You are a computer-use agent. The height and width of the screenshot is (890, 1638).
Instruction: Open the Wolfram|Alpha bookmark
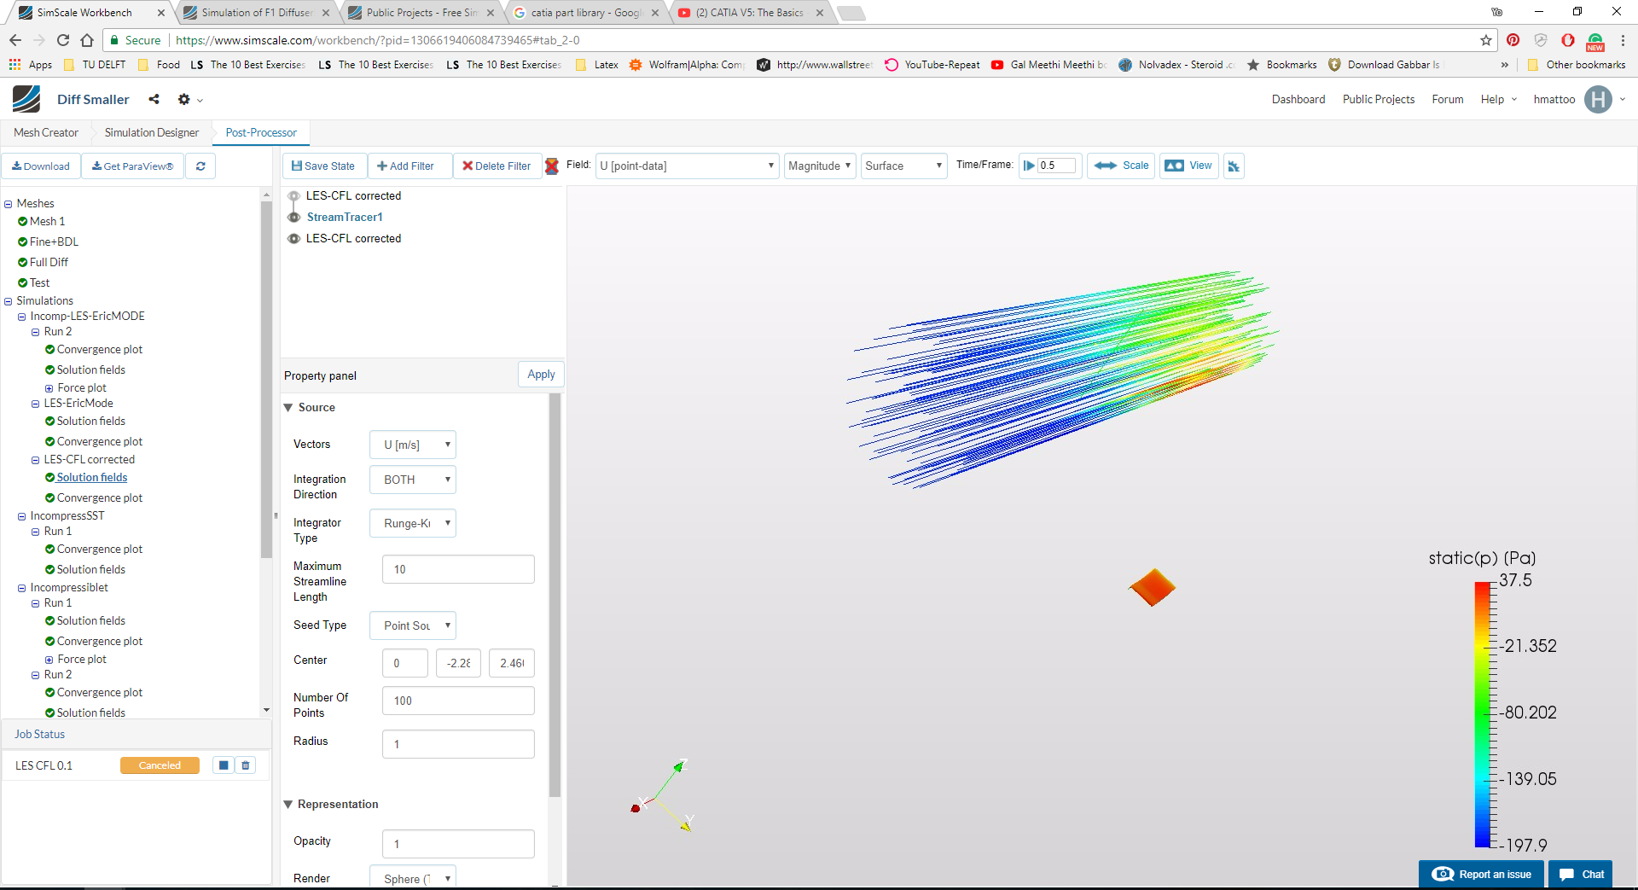click(687, 65)
